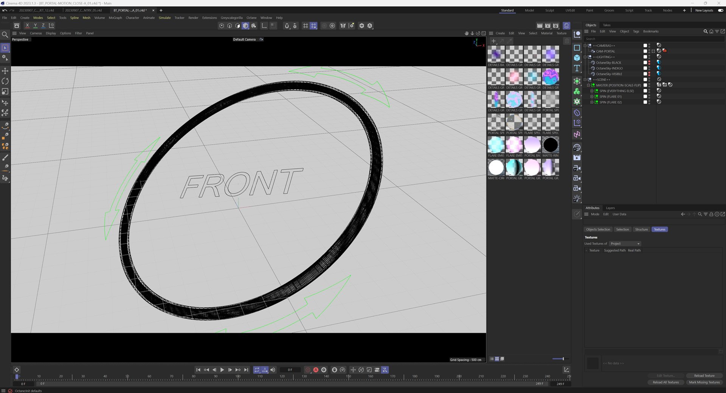
Task: Click the FLARE EMIS material thumbnail
Action: tap(496, 145)
